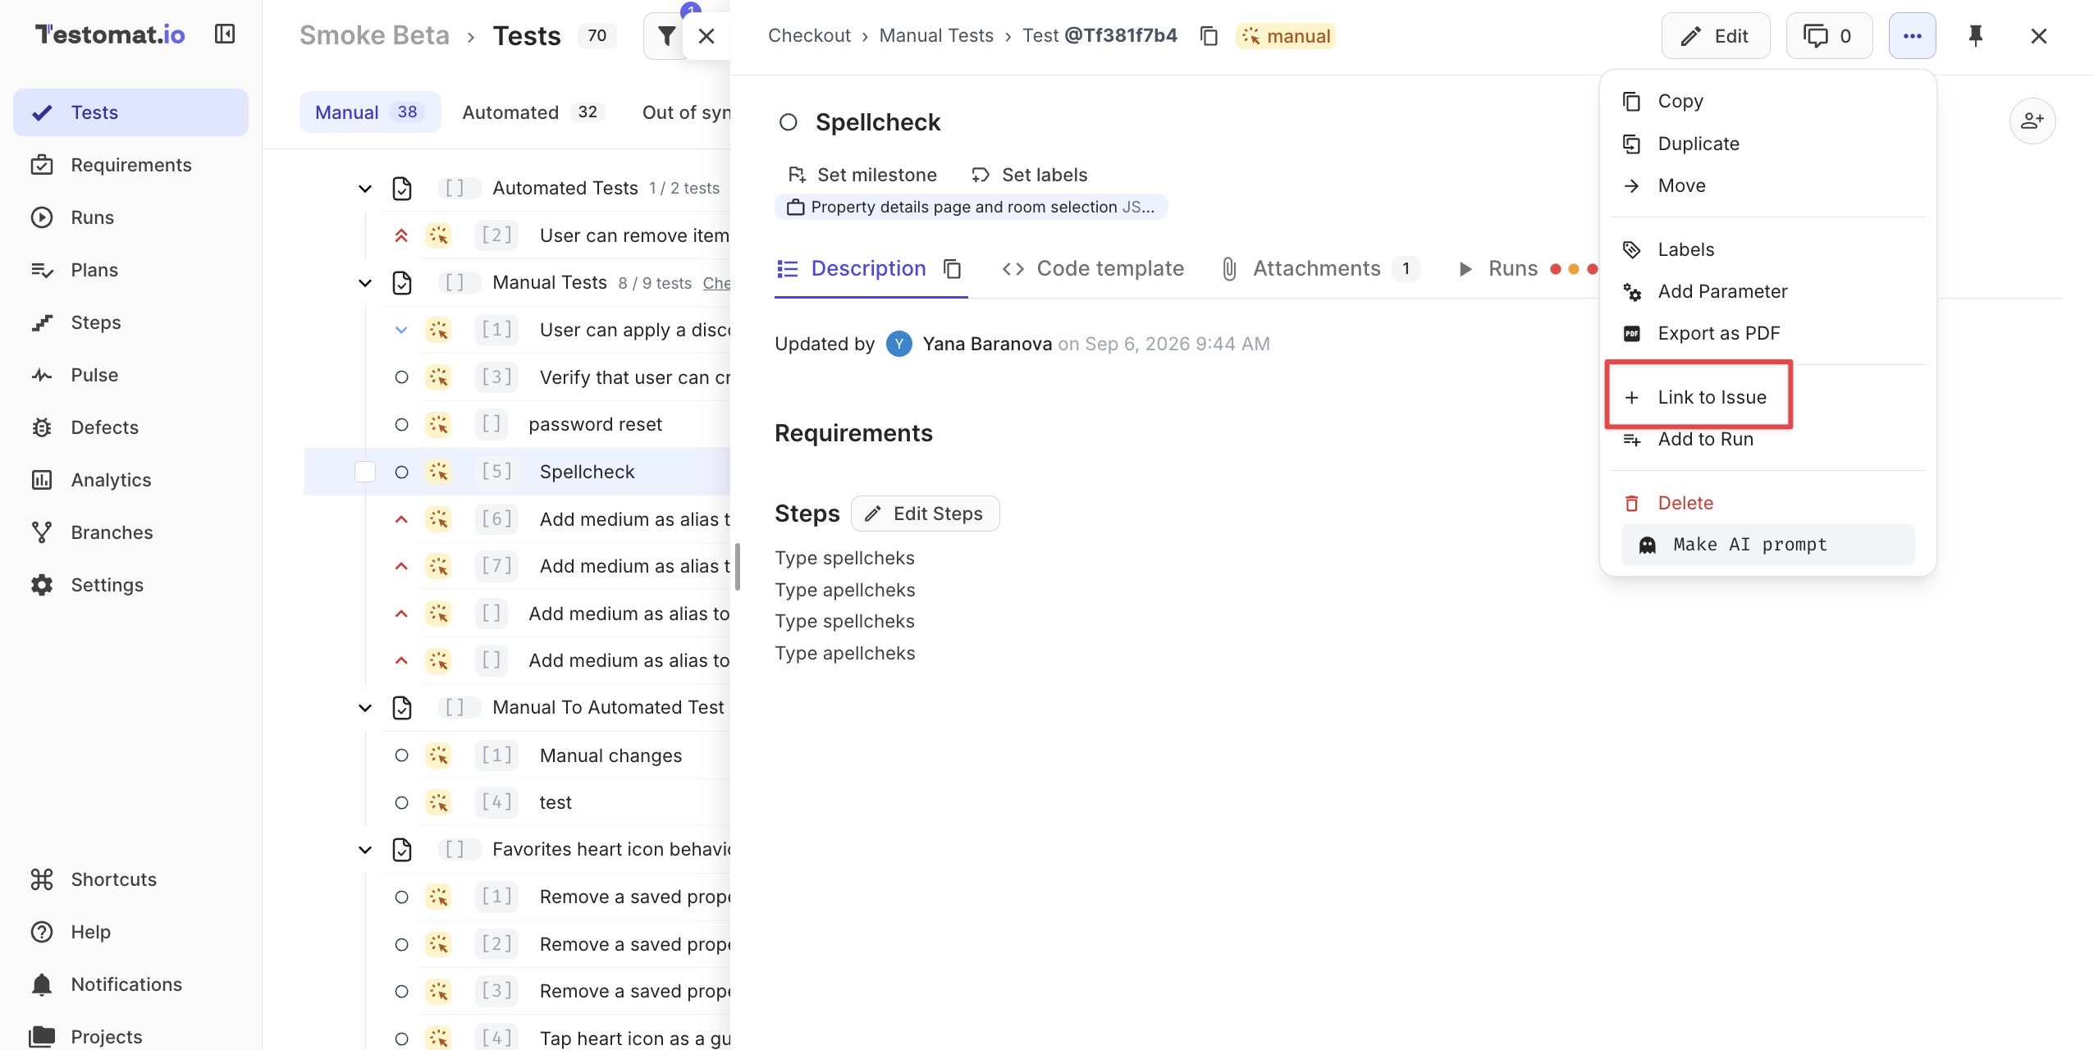This screenshot has width=2094, height=1050.
Task: Go to Runs in the sidebar
Action: click(x=130, y=217)
